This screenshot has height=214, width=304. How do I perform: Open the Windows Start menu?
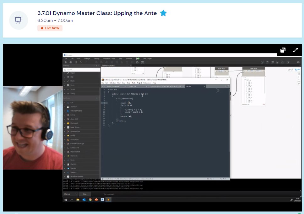pyautogui.click(x=66, y=200)
